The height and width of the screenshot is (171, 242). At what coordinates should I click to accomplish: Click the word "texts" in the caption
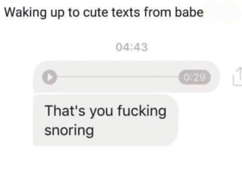coord(126,12)
